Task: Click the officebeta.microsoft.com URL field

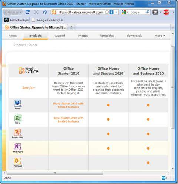Action: click(81, 12)
